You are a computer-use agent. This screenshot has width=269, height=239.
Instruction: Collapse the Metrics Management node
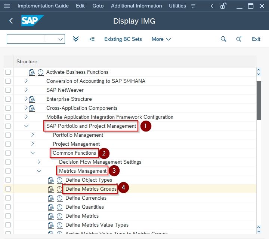coord(39,171)
